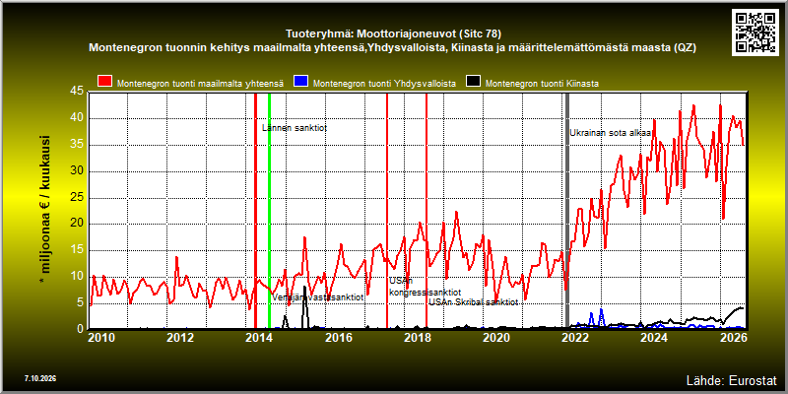Screen dimensions: 788x394
Task: Click y-axis value 35
Action: click(x=77, y=145)
